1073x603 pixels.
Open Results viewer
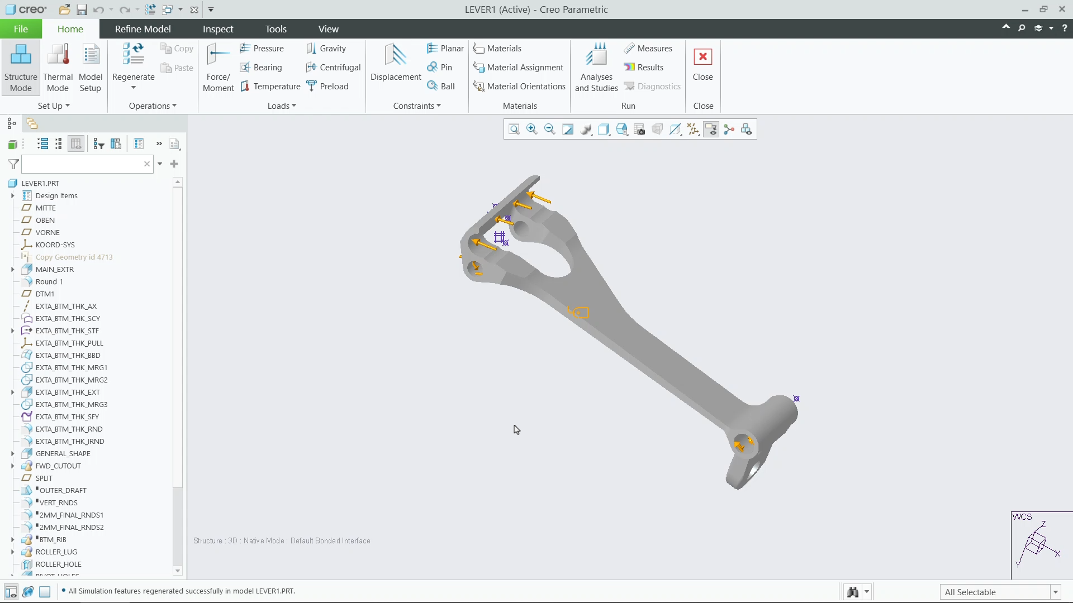tap(644, 68)
